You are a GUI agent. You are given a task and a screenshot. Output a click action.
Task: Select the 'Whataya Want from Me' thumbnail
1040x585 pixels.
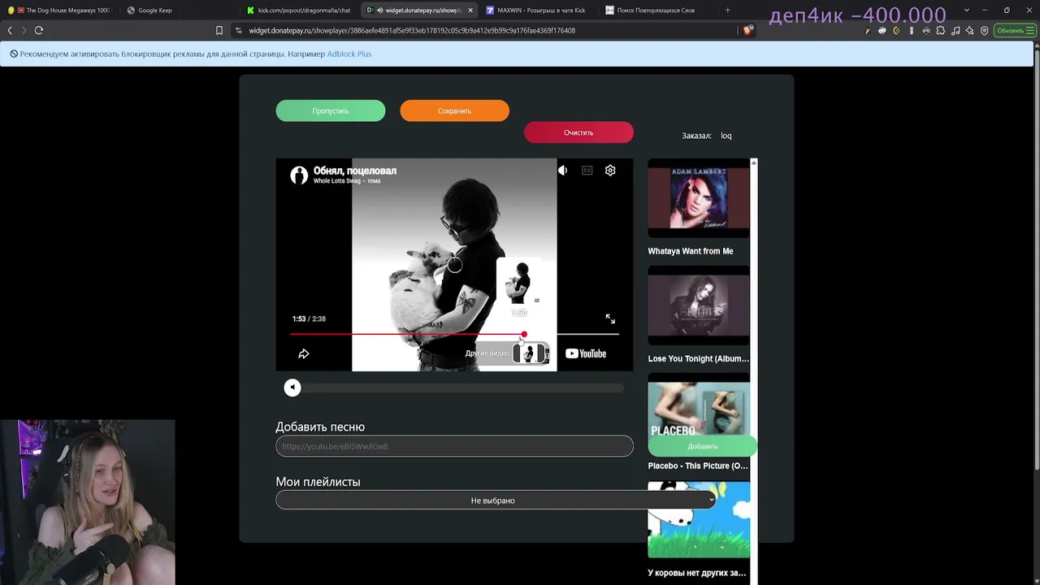coord(699,198)
